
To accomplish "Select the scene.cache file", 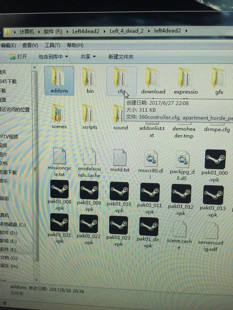I will pos(179,235).
